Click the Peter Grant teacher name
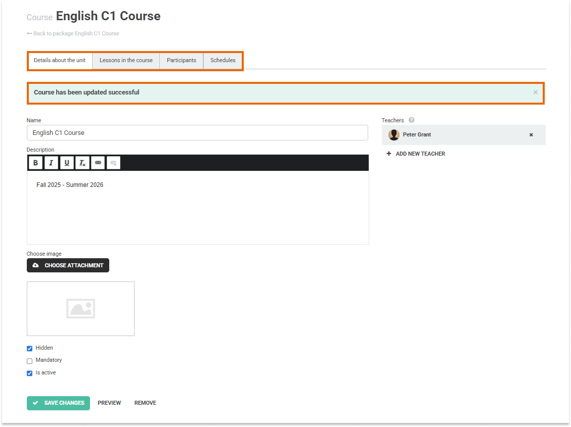 click(417, 134)
